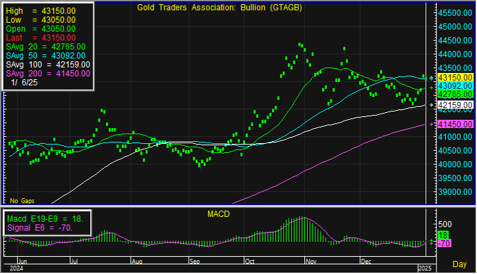Click the No Gaps label
The width and height of the screenshot is (477, 274).
tap(22, 201)
